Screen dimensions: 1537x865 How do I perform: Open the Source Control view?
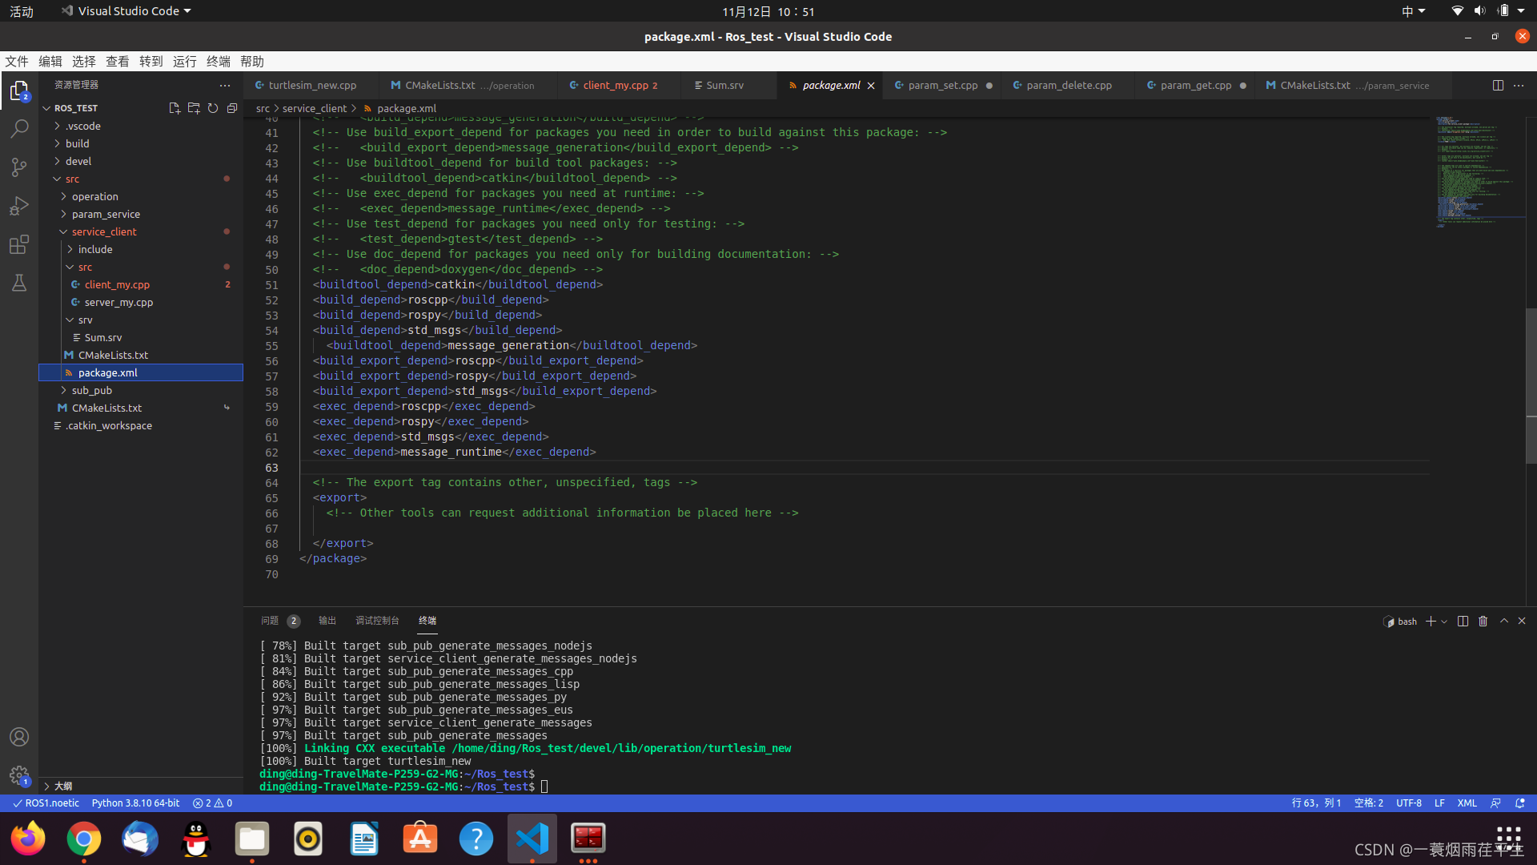(19, 167)
